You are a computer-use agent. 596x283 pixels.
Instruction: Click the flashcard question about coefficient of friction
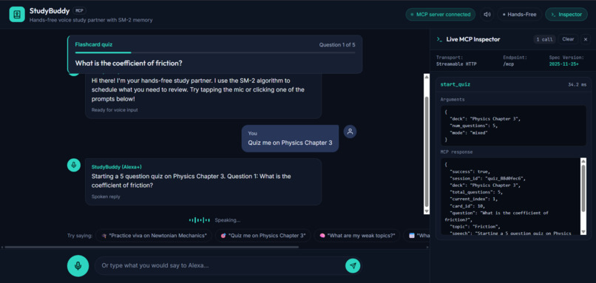click(129, 63)
